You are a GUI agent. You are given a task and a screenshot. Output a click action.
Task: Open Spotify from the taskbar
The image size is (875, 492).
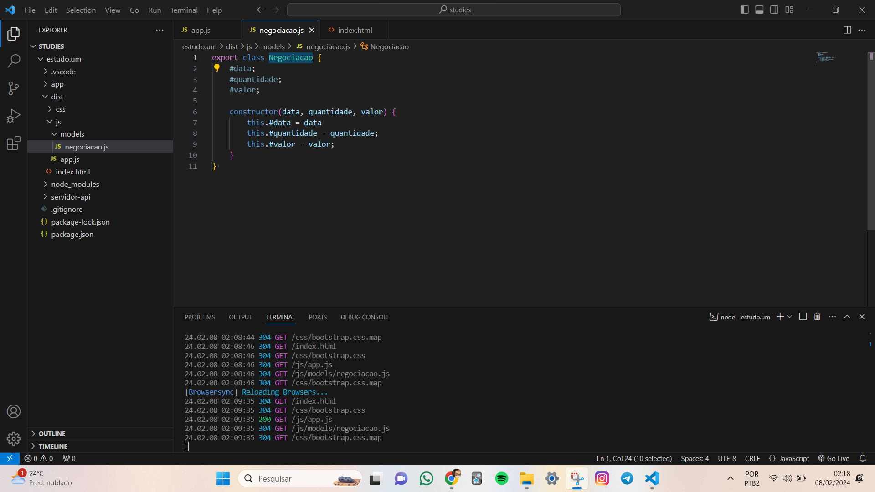[502, 478]
